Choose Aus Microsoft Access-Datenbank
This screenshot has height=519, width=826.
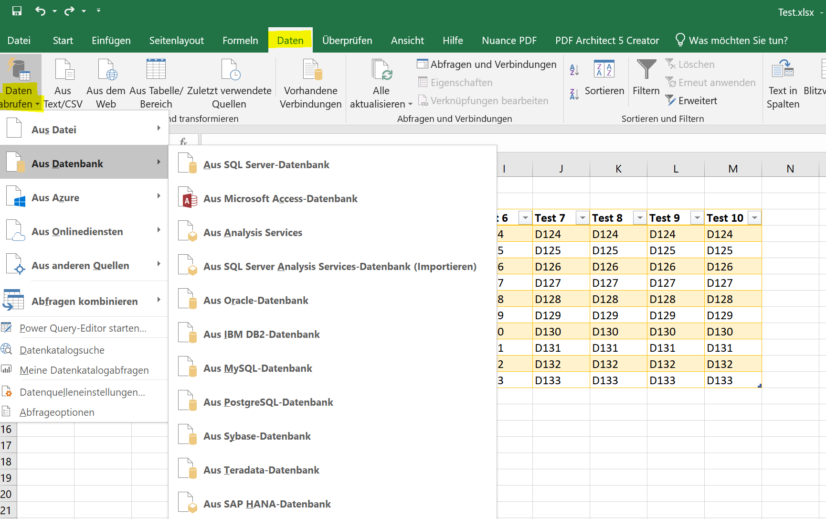point(332,198)
